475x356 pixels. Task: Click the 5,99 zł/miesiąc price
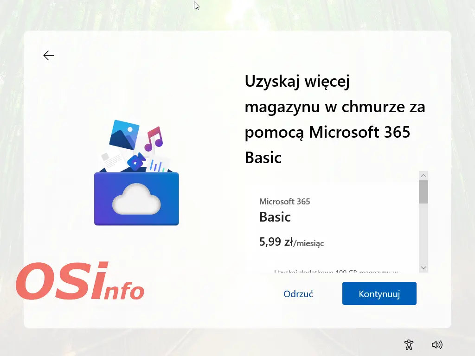[291, 242]
